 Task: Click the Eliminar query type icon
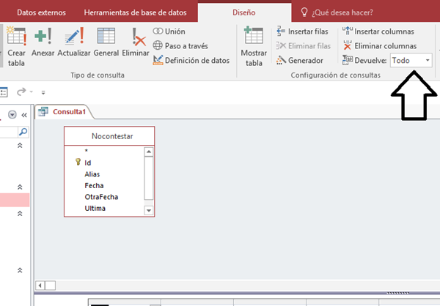(x=136, y=45)
